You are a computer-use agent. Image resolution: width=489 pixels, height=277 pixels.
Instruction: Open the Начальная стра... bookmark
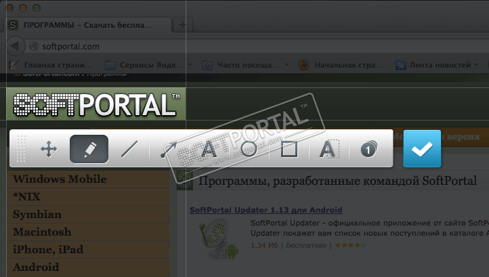[x=341, y=65]
